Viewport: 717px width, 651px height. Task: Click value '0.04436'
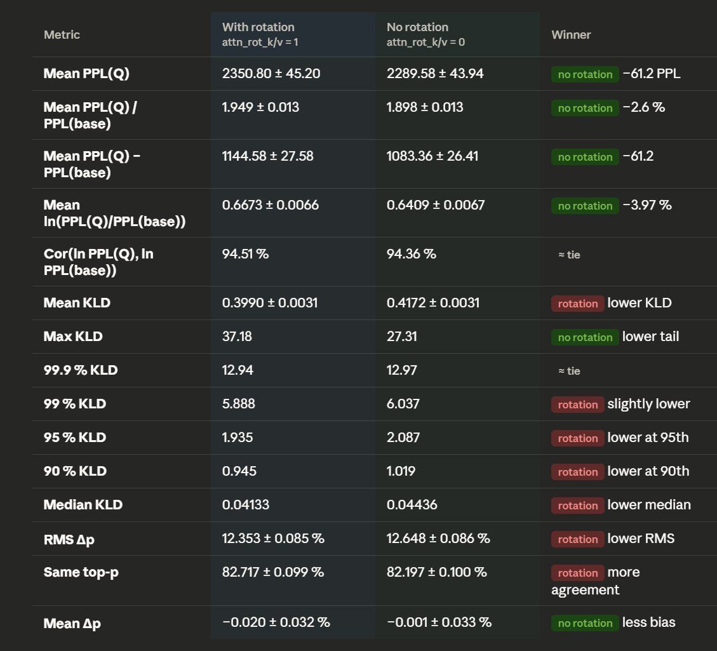[x=412, y=505]
